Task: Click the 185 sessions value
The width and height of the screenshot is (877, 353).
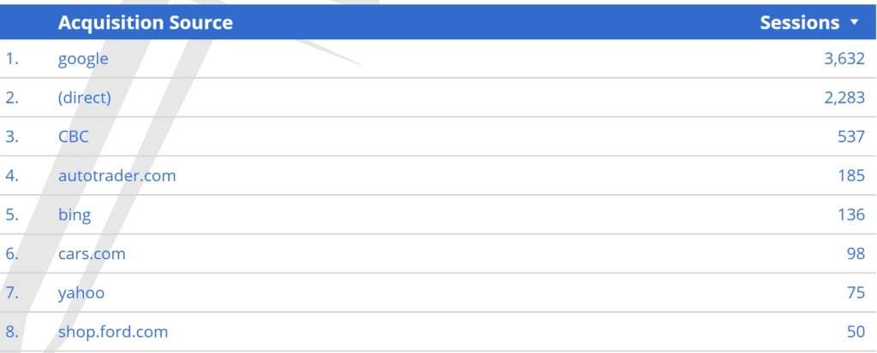Action: tap(851, 176)
